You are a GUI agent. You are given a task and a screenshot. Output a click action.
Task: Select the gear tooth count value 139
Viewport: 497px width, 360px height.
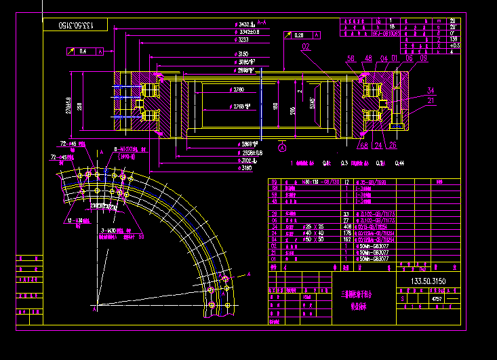pyautogui.click(x=454, y=39)
